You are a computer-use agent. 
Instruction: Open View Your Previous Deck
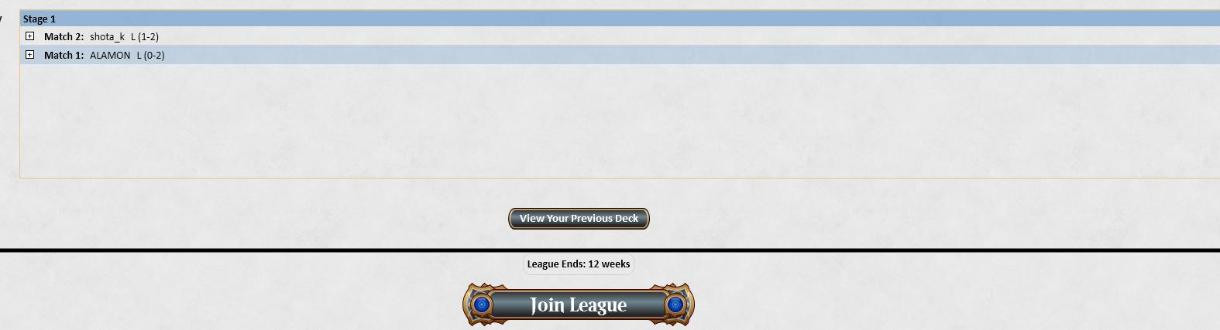579,219
